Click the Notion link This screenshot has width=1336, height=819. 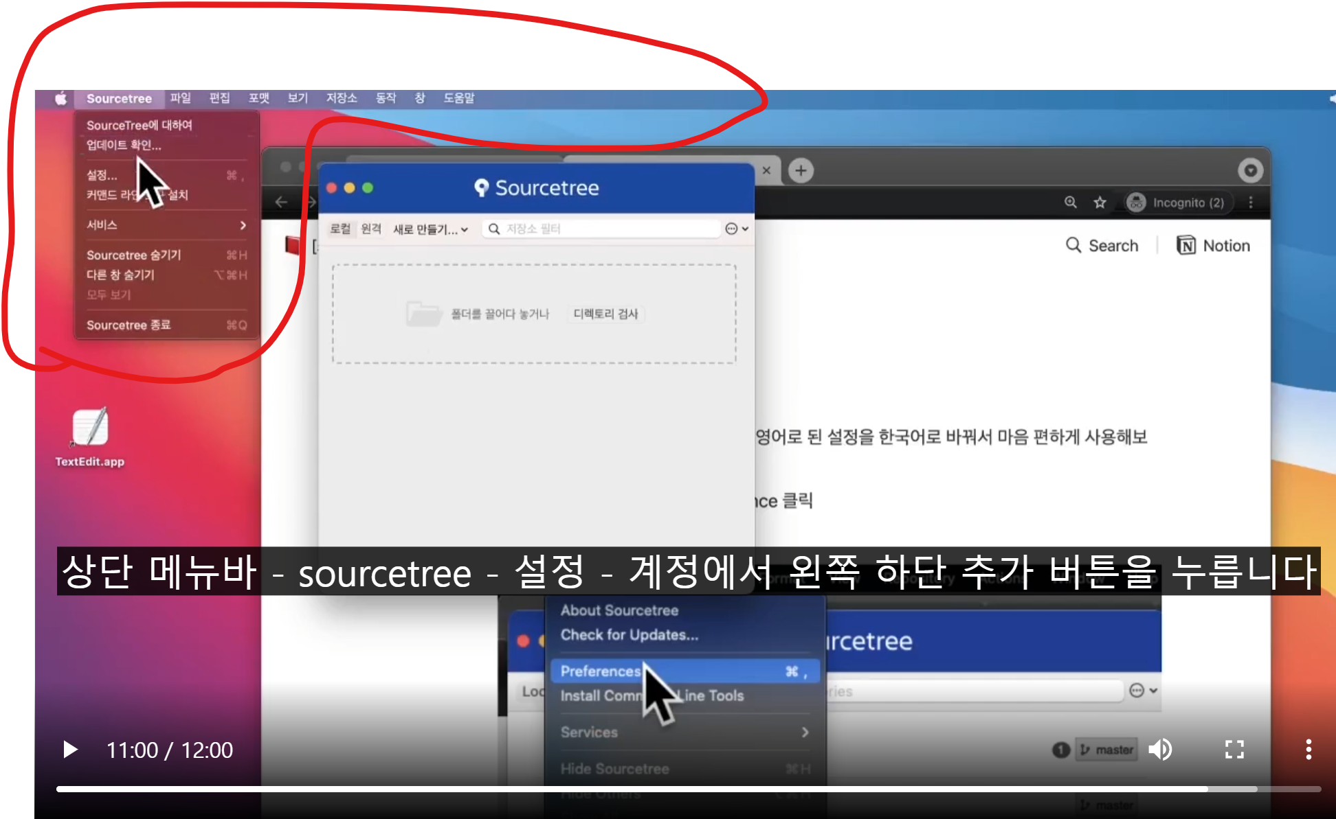point(1213,246)
